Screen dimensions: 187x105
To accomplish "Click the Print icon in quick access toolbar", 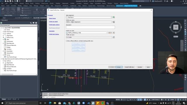I will (17, 1).
